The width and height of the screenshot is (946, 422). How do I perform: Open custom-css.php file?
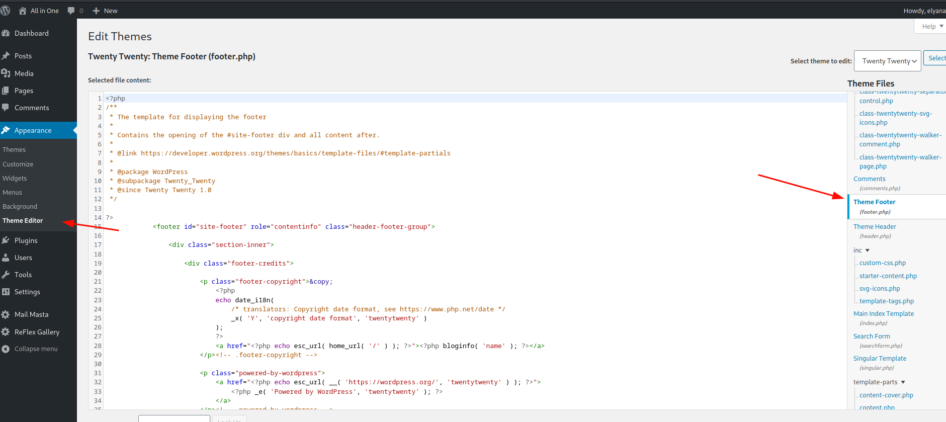[883, 263]
